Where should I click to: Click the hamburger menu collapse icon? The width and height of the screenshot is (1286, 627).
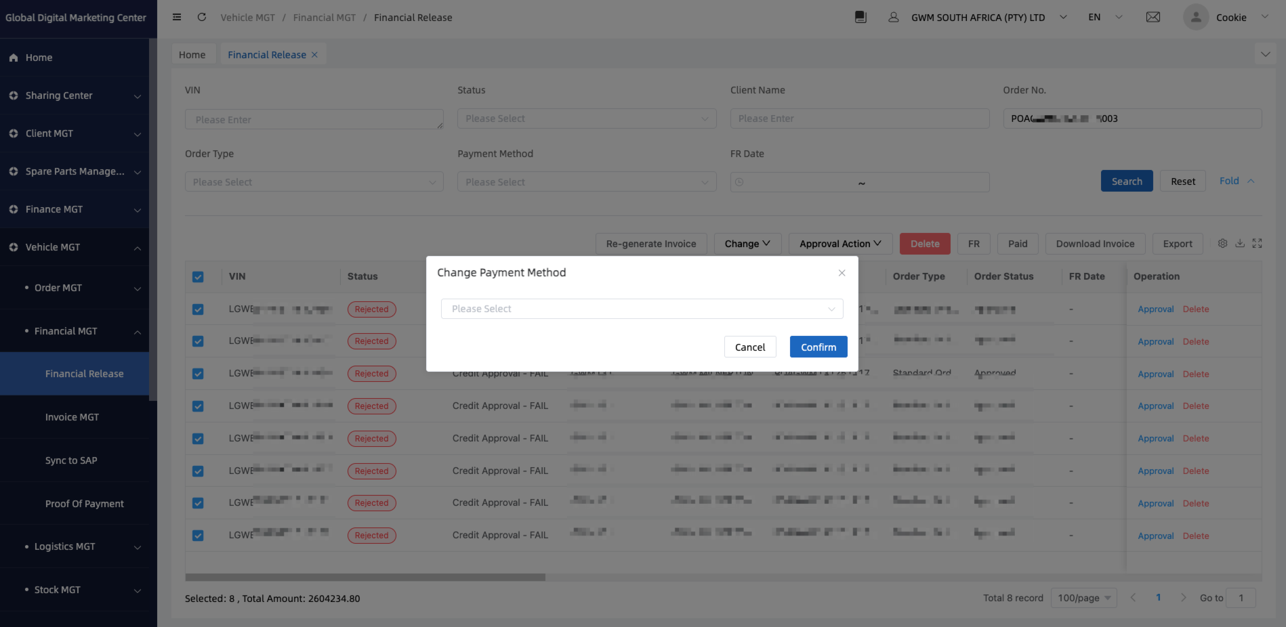click(177, 18)
